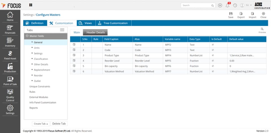Viewport: 271px width, 133px height.
Task: Toggle Is Default checkbox for Name row
Action: click(x=213, y=44)
